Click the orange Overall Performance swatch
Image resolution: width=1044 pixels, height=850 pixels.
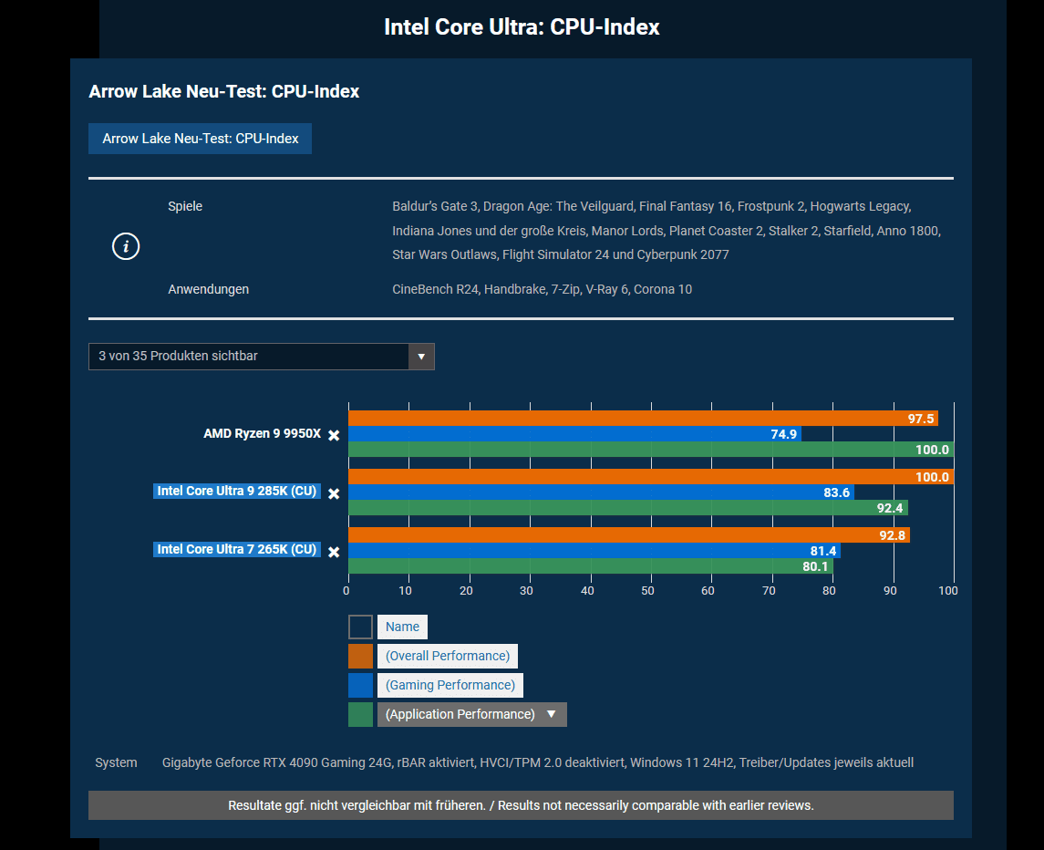[x=360, y=656]
